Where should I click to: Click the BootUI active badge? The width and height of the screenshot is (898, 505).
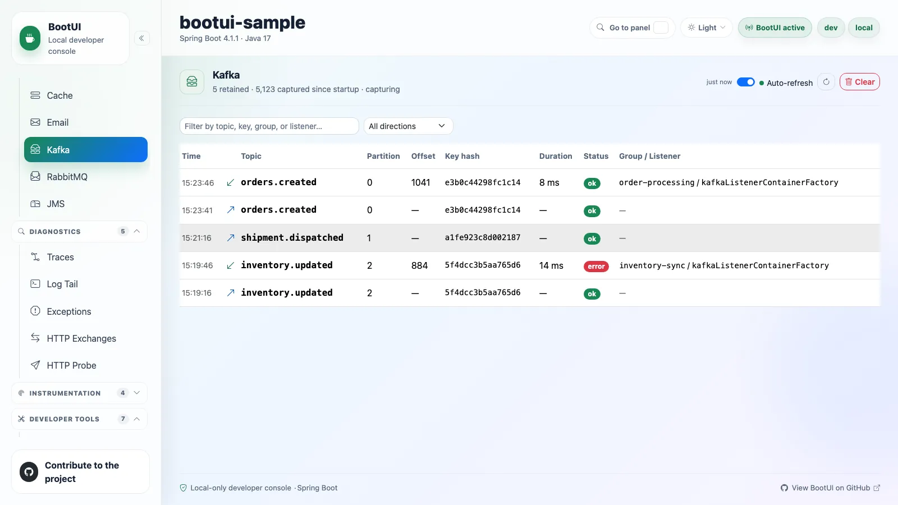point(775,27)
